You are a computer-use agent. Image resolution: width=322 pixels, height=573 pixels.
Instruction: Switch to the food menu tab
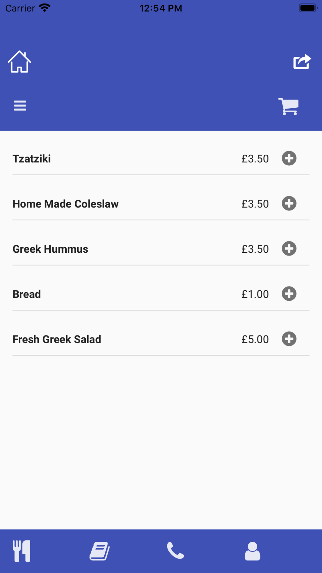[22, 551]
